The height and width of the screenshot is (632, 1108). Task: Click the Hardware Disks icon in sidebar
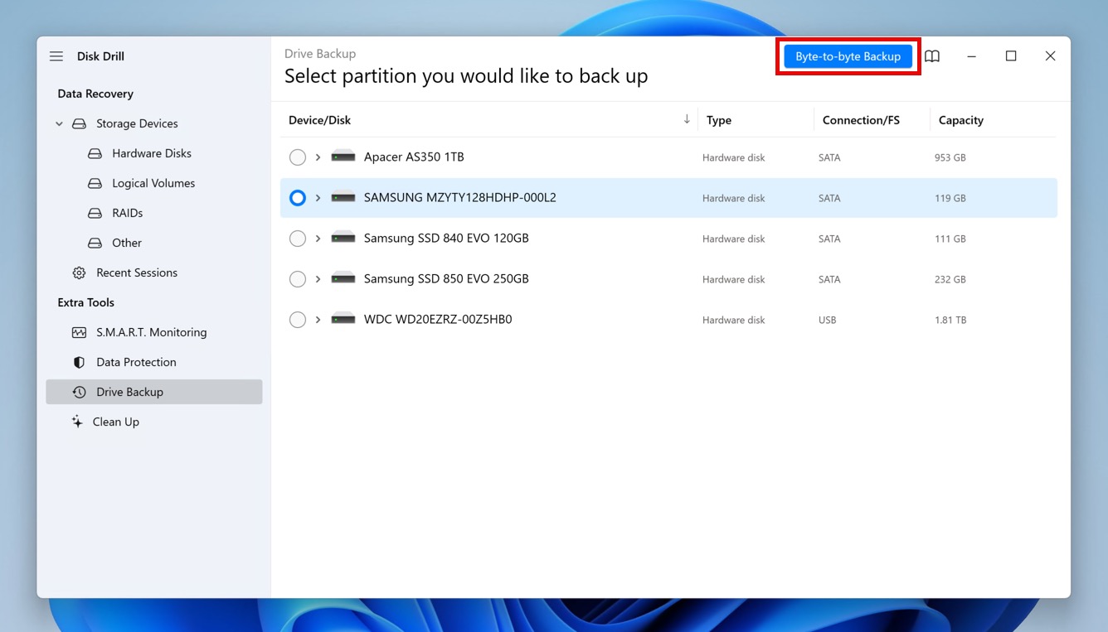[95, 153]
